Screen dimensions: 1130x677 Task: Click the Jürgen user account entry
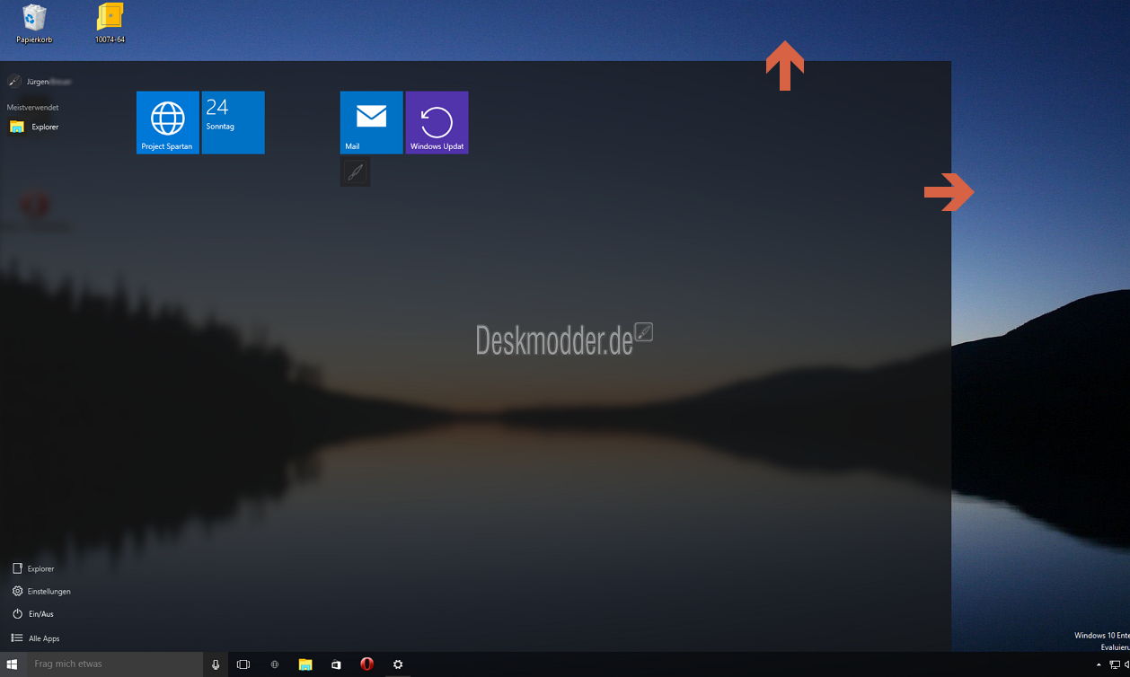tap(36, 81)
